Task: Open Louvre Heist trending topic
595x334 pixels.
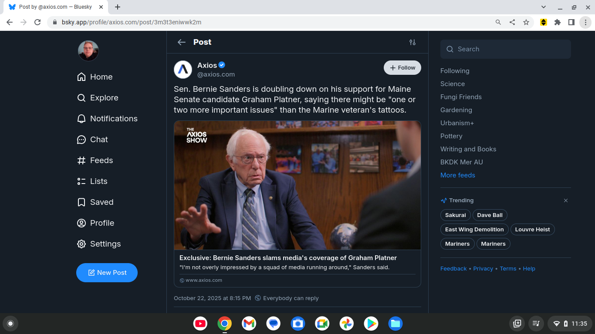Action: pyautogui.click(x=533, y=230)
